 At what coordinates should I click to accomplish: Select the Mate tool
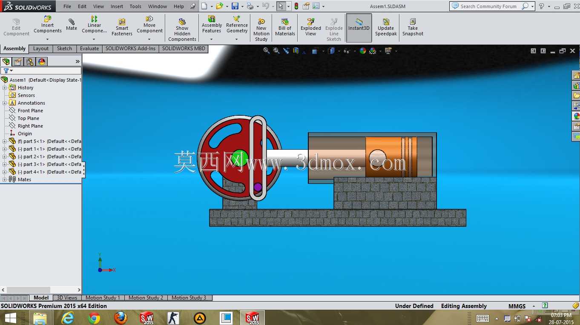click(x=72, y=25)
